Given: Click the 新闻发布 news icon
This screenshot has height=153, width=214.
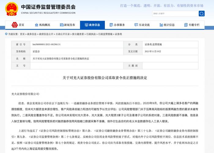Looking at the screenshot, I should (x=61, y=25).
